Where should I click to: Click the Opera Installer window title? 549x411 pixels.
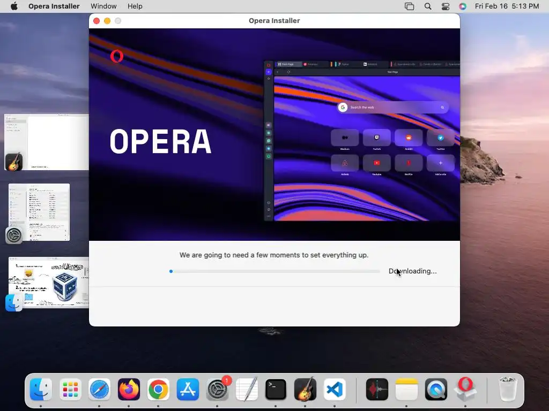click(x=274, y=21)
